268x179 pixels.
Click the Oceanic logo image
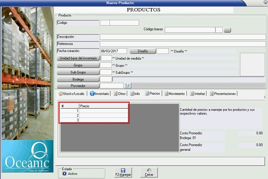27,156
